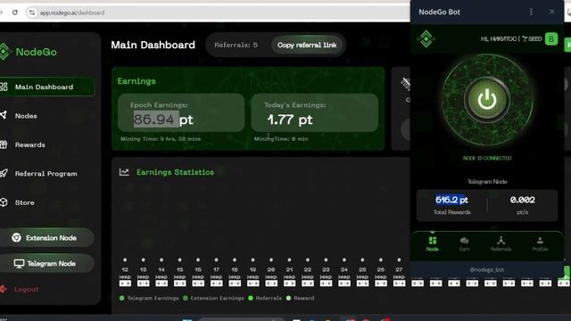Click the Earnings Statistics heading

(175, 172)
